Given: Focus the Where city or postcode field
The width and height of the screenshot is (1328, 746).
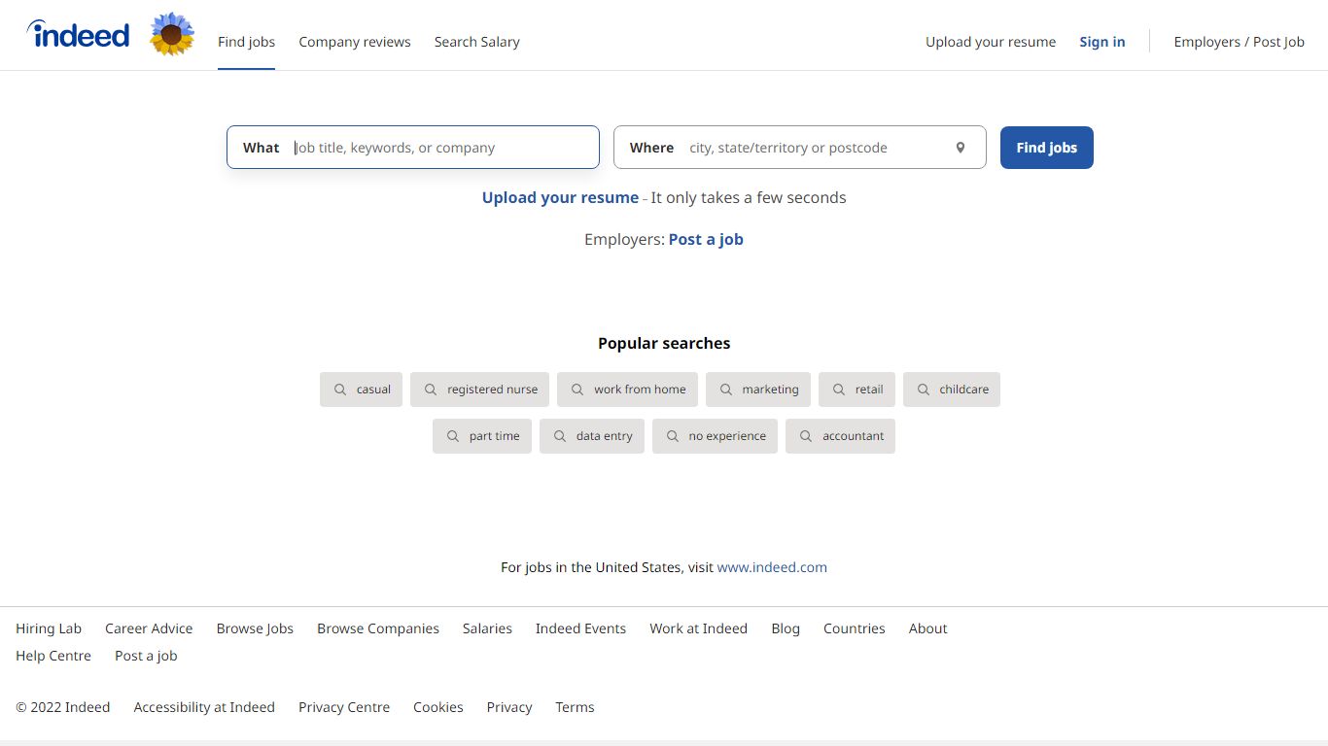Looking at the screenshot, I should [800, 148].
